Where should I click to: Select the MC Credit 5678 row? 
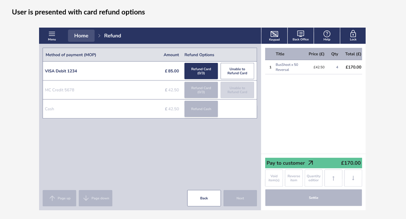[150, 90]
